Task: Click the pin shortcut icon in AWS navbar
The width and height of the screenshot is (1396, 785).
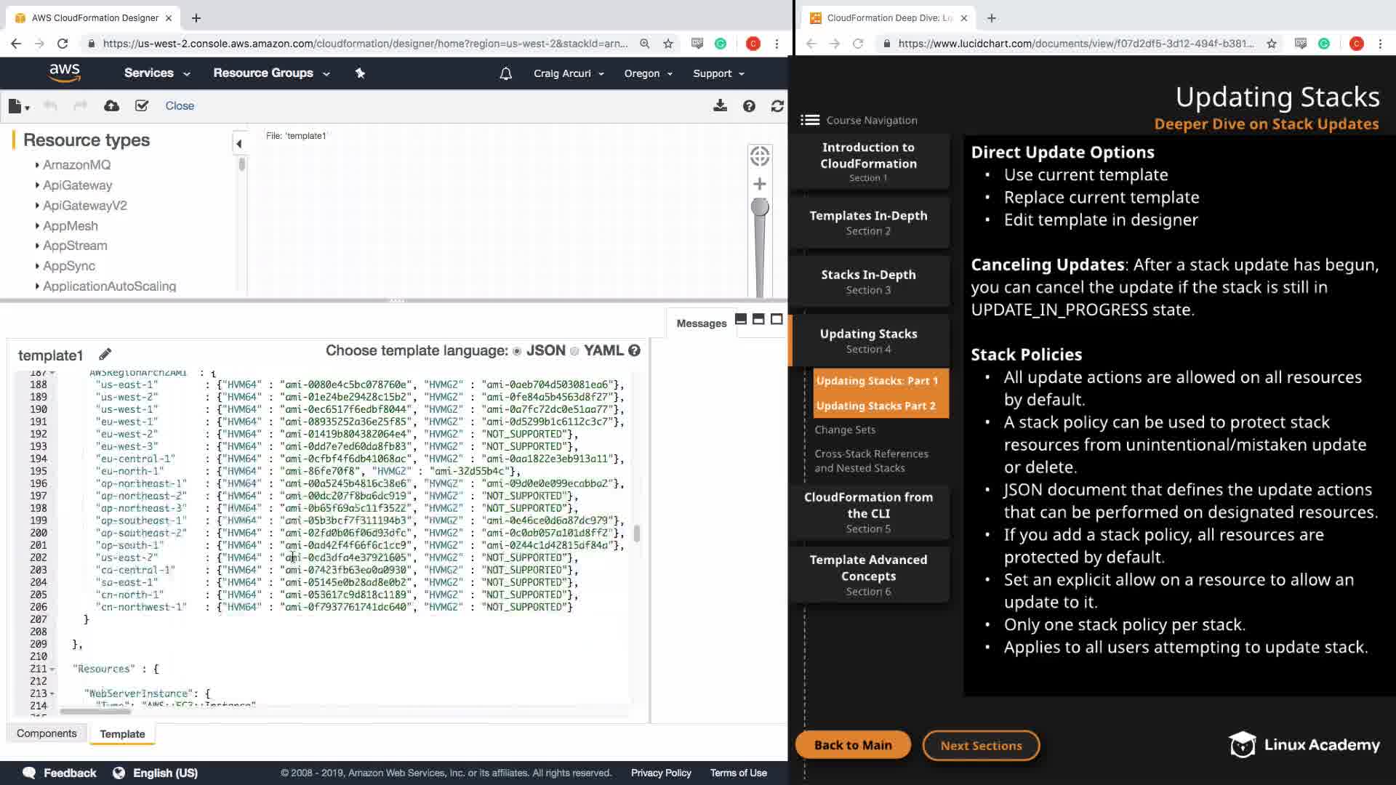Action: 360,73
